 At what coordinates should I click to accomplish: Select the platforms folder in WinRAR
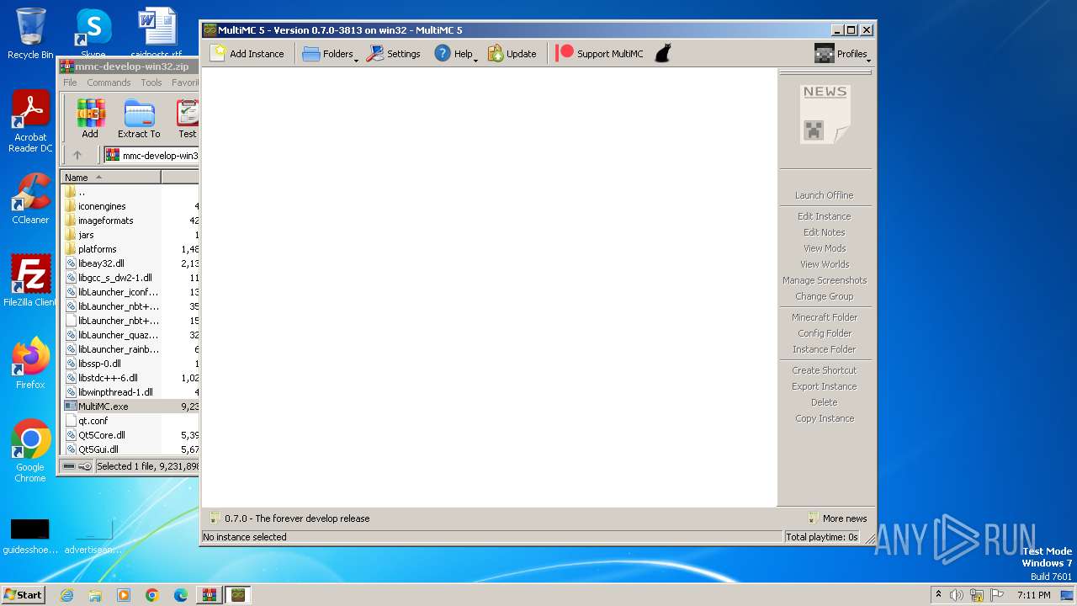(x=98, y=249)
